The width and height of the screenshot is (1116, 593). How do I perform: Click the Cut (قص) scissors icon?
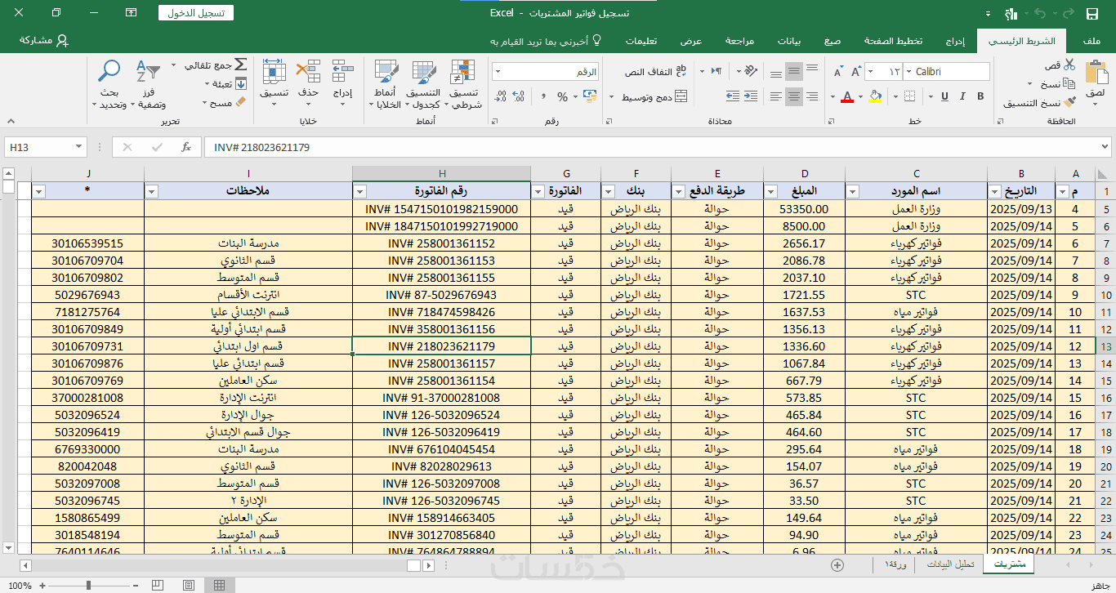[1070, 65]
